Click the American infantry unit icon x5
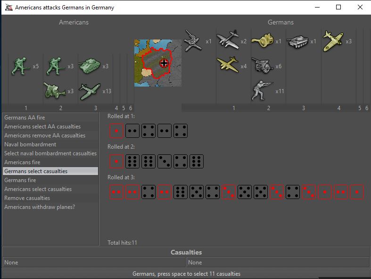 21,66
